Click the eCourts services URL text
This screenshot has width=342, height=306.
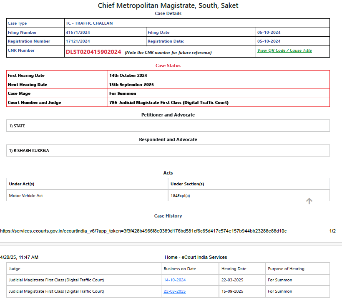[143, 231]
